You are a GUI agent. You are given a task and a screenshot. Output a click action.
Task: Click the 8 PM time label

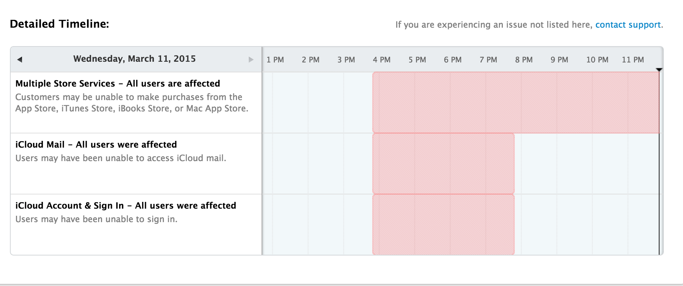tap(524, 60)
